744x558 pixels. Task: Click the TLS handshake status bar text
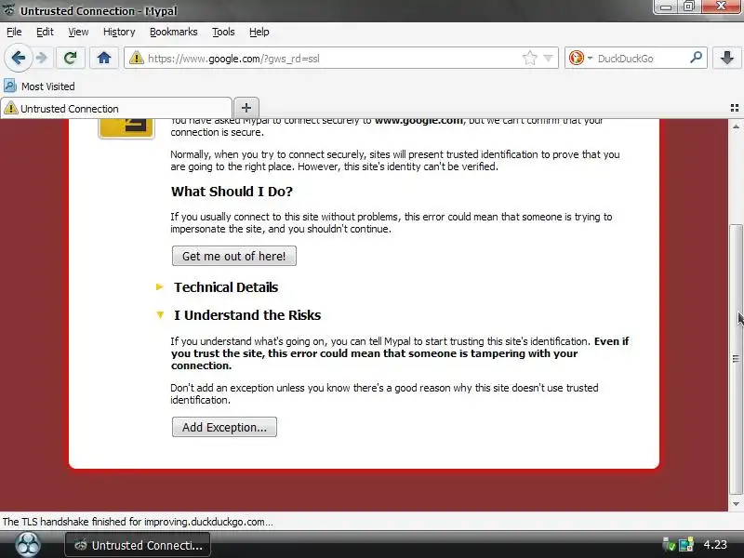[x=138, y=522]
